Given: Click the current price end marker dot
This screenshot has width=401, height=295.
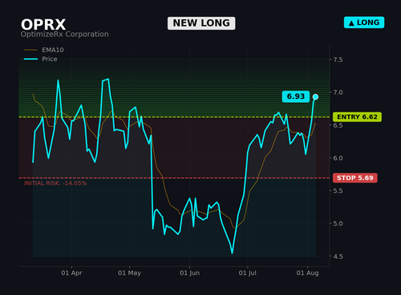Looking at the screenshot, I should [315, 96].
